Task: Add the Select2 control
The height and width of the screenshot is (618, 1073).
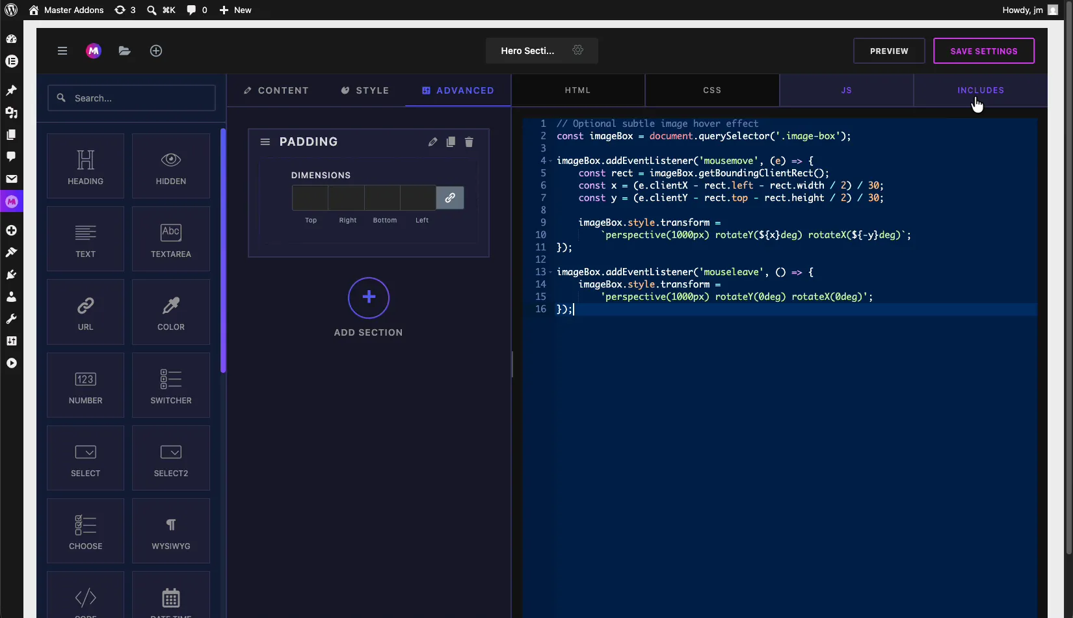Action: 171,458
